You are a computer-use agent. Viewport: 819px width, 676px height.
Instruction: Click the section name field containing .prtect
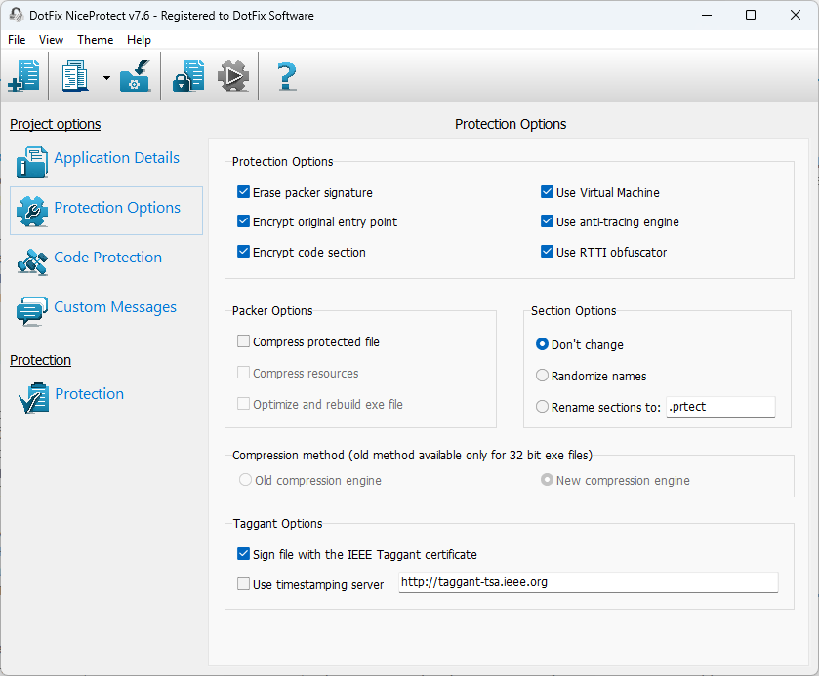pyautogui.click(x=720, y=407)
